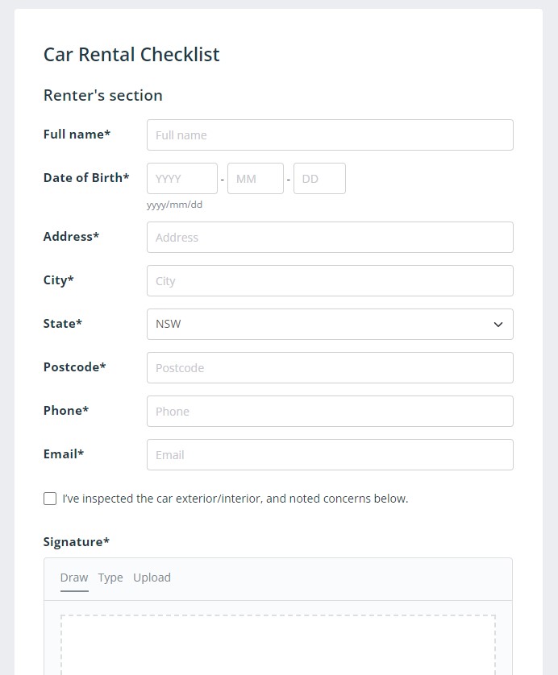Open the State dropdown chevron

pyautogui.click(x=498, y=324)
